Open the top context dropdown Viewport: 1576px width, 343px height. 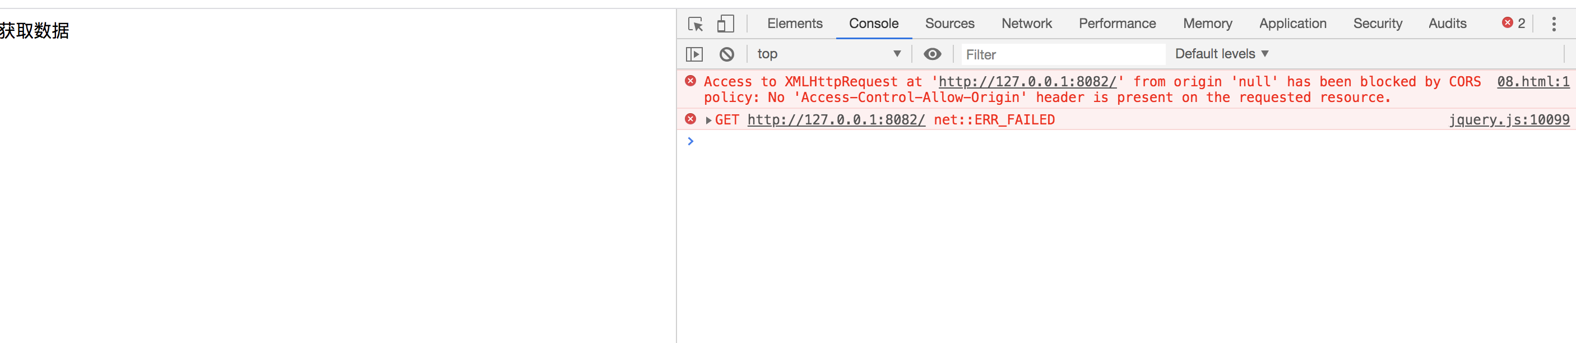[829, 54]
